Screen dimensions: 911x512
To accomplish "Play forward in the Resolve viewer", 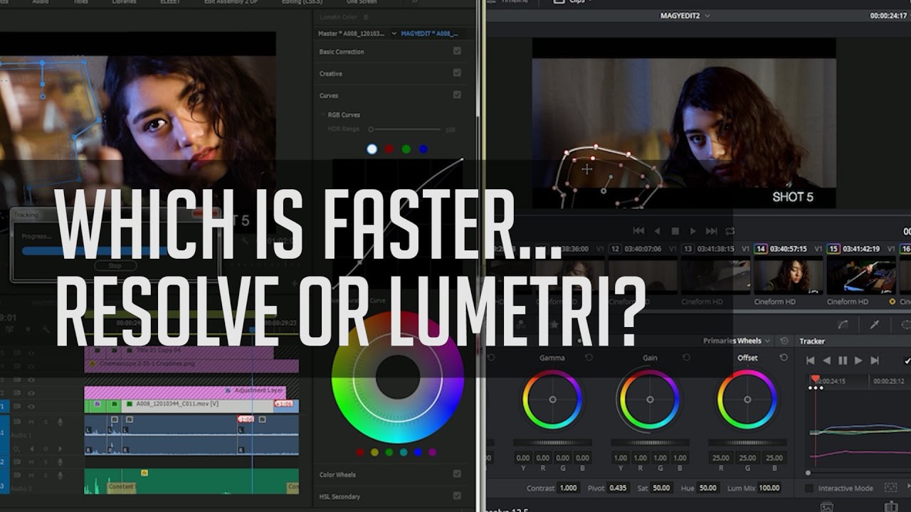I will coord(693,231).
